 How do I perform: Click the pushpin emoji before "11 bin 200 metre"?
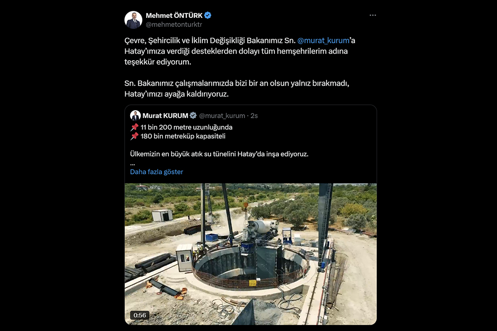coord(134,127)
